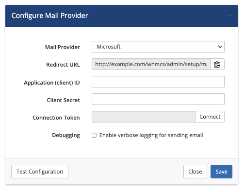Focus the Application (client) ID field
The height and width of the screenshot is (192, 245).
158,82
